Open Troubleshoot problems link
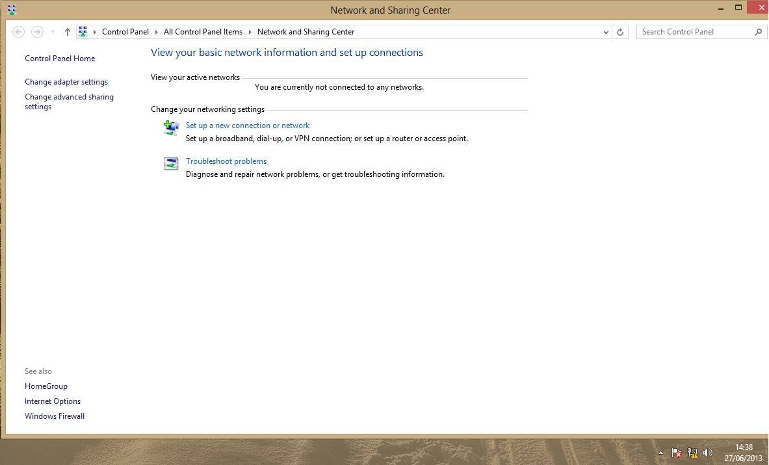The image size is (769, 465). pos(226,161)
